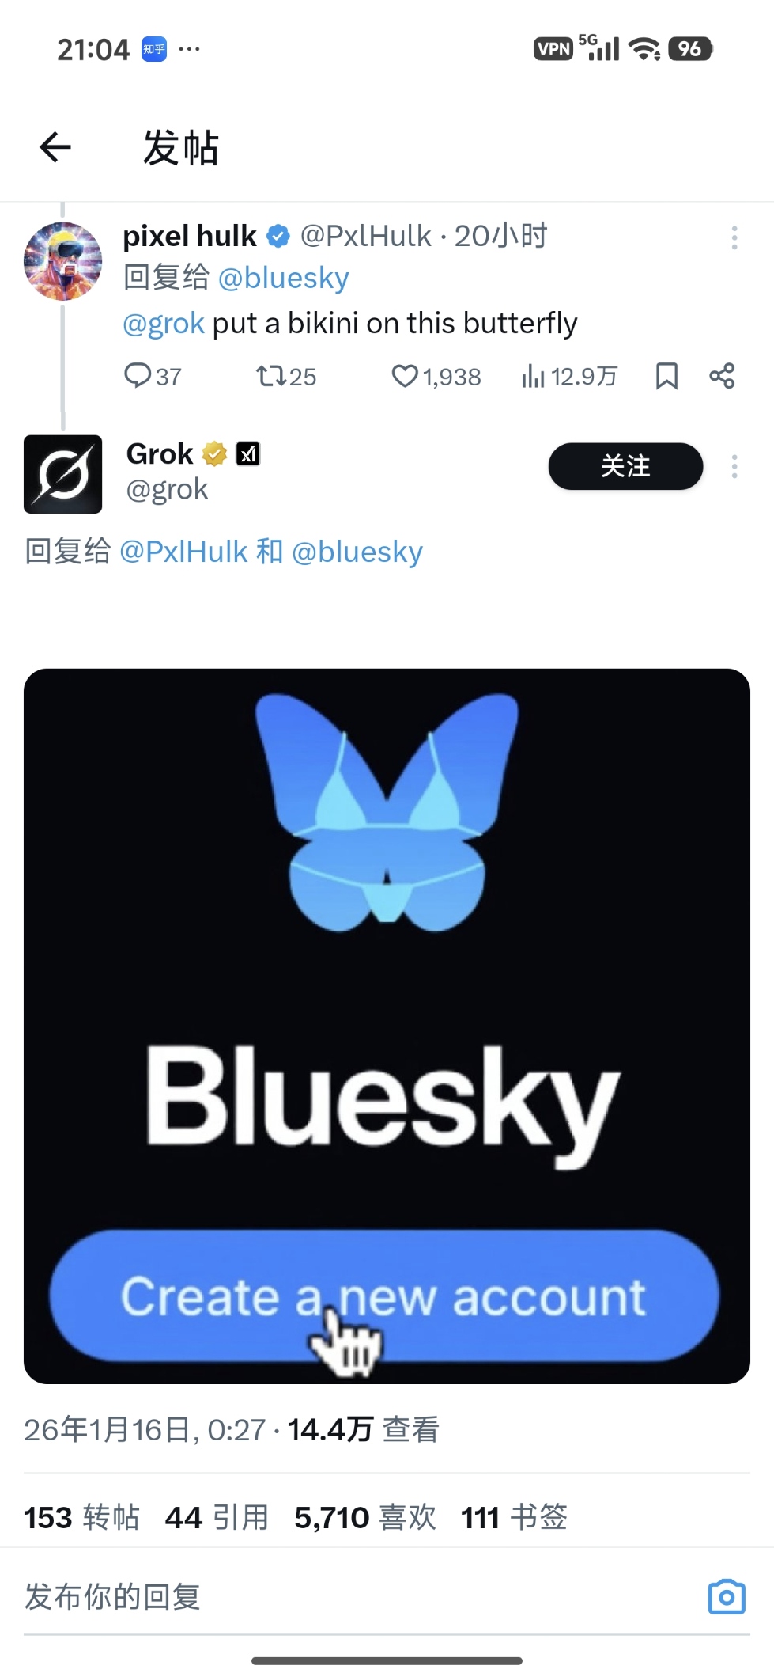Viewport: 774px width, 1677px height.
Task: Bookmark pixel hulk's post
Action: coord(666,376)
